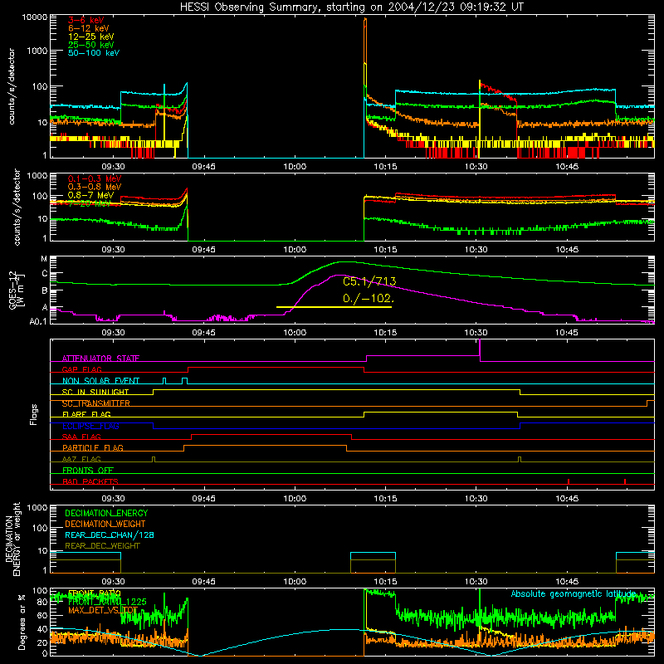This screenshot has height=664, width=664.
Task: Select the DECIMATION_ENERGY legend label
Action: (x=106, y=513)
